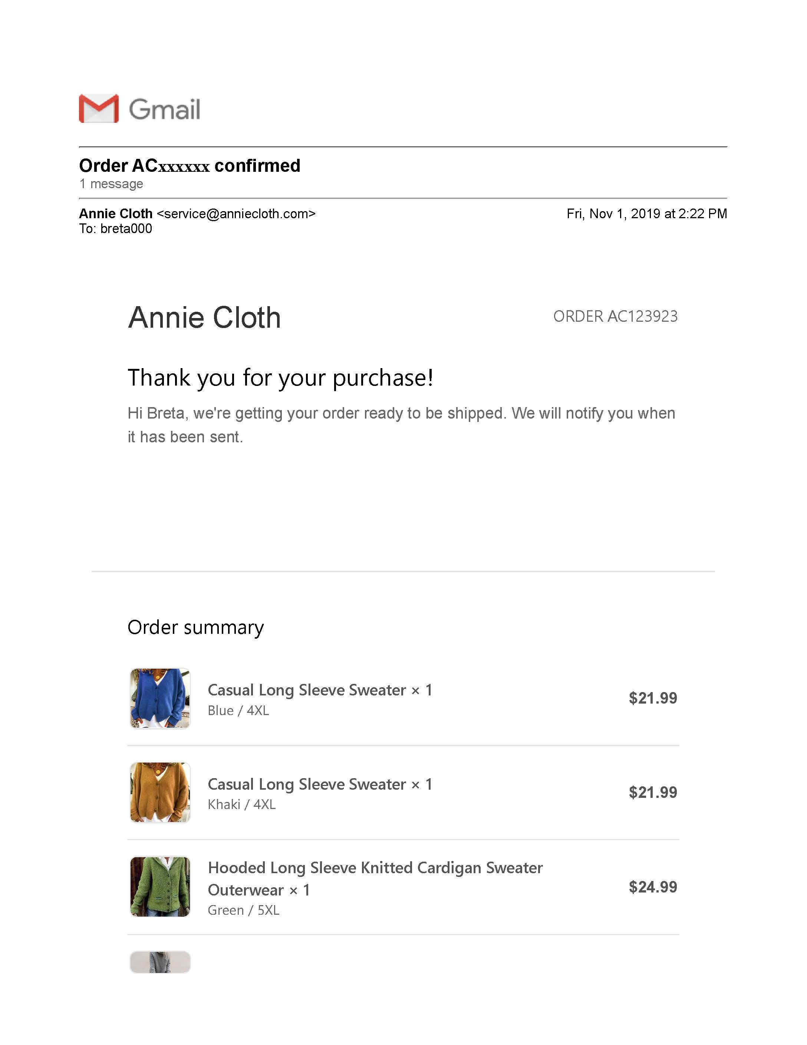807x1045 pixels.
Task: Click the $24.99 cardigan price
Action: pyautogui.click(x=653, y=887)
